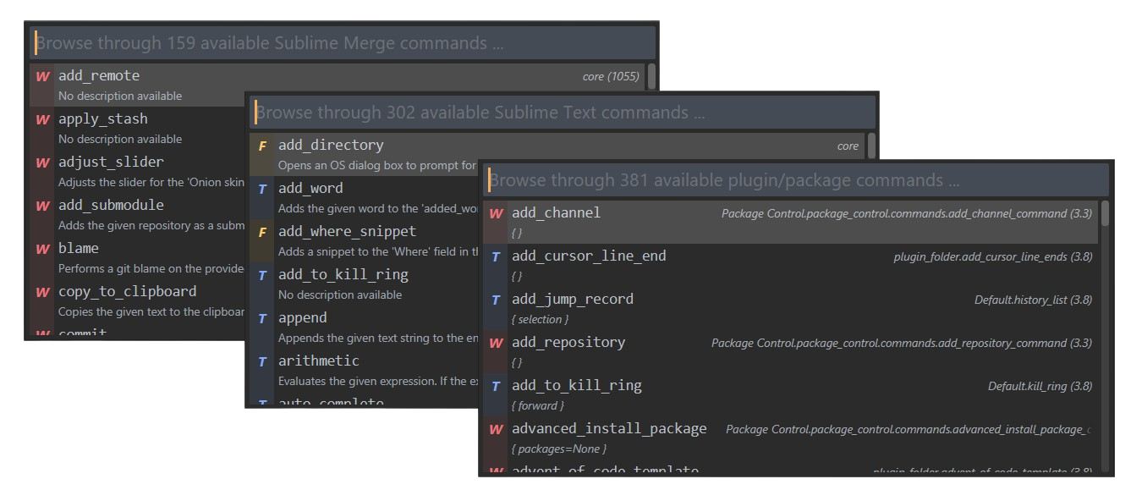Click the F icon beside add_where_snippet
1142x490 pixels.
(262, 232)
